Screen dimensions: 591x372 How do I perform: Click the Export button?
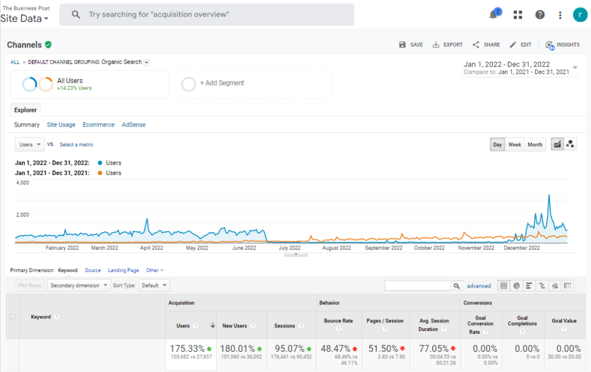coord(447,44)
